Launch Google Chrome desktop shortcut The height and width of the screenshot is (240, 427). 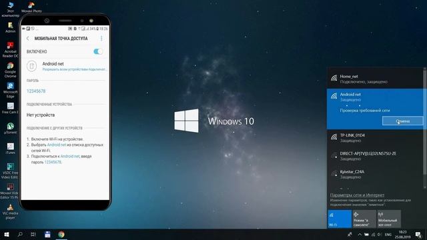pyautogui.click(x=11, y=69)
